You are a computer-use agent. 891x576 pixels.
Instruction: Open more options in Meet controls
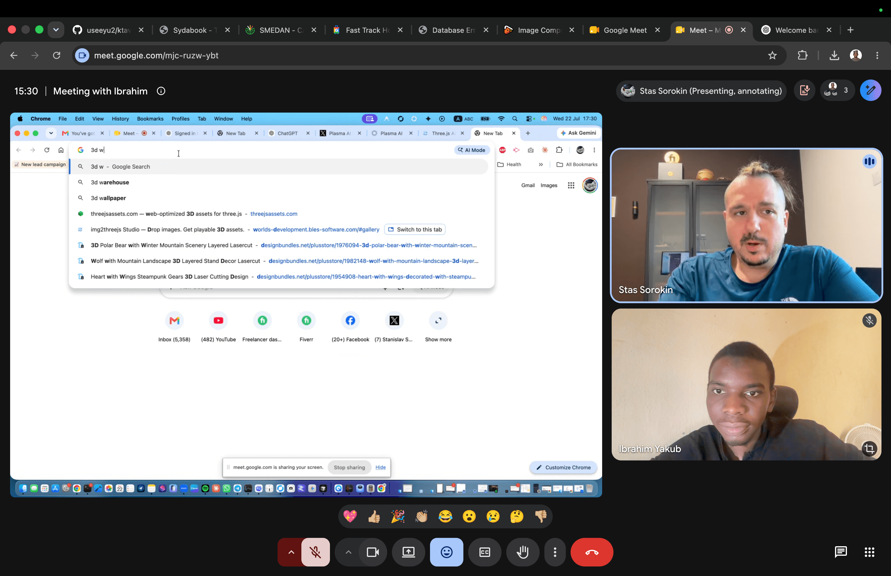click(x=555, y=552)
